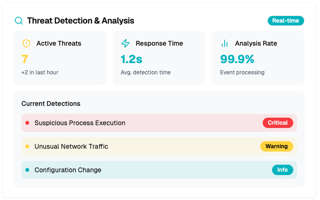320x200 pixels.
Task: Click the +2 in last hour text
Action: pyautogui.click(x=40, y=72)
